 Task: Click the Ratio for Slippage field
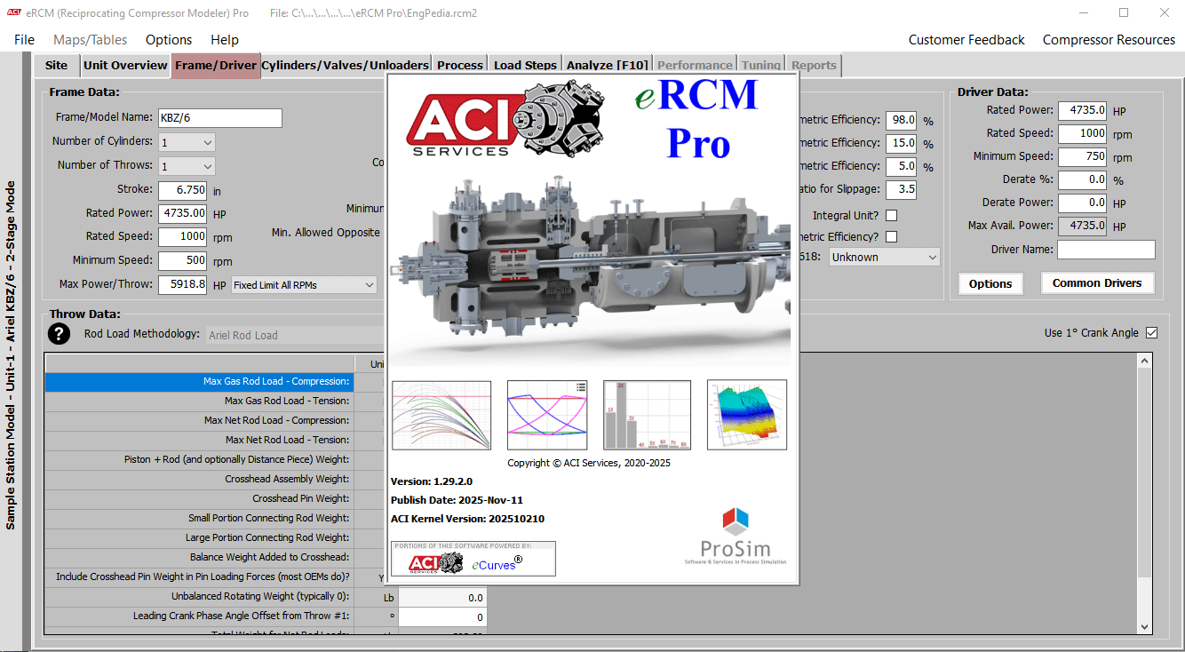(x=901, y=189)
